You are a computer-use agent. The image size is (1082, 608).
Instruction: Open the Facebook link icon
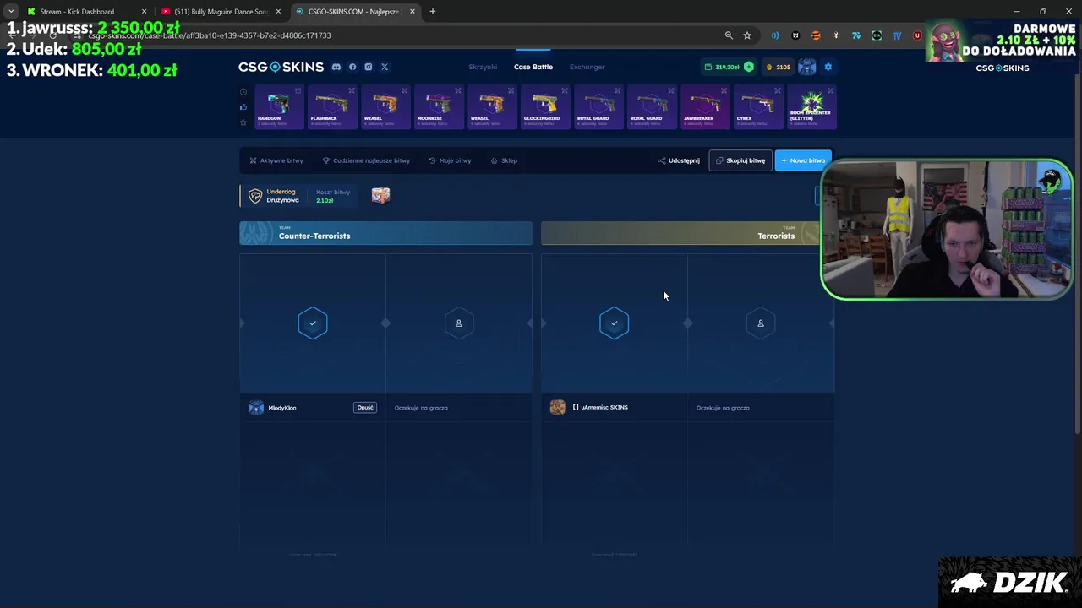tap(352, 67)
